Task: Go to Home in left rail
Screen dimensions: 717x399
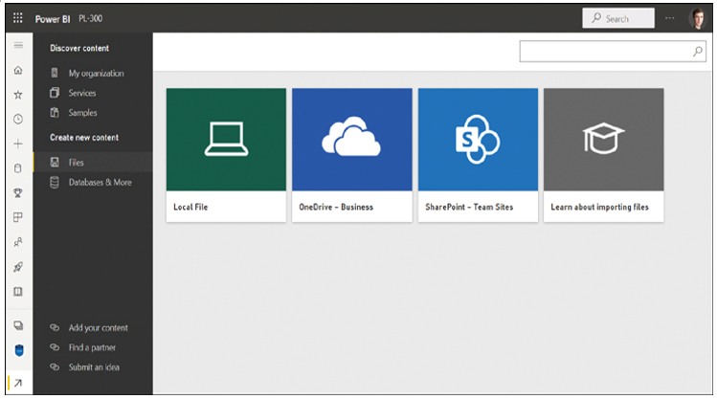Action: point(18,70)
